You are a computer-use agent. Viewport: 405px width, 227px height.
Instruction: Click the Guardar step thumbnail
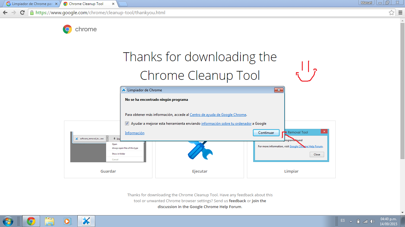(x=108, y=147)
